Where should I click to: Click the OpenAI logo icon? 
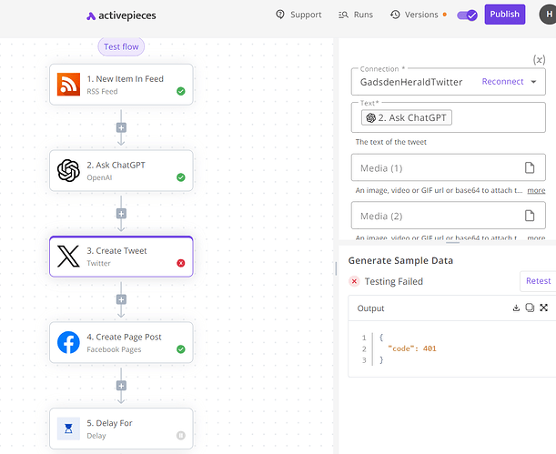tap(68, 170)
